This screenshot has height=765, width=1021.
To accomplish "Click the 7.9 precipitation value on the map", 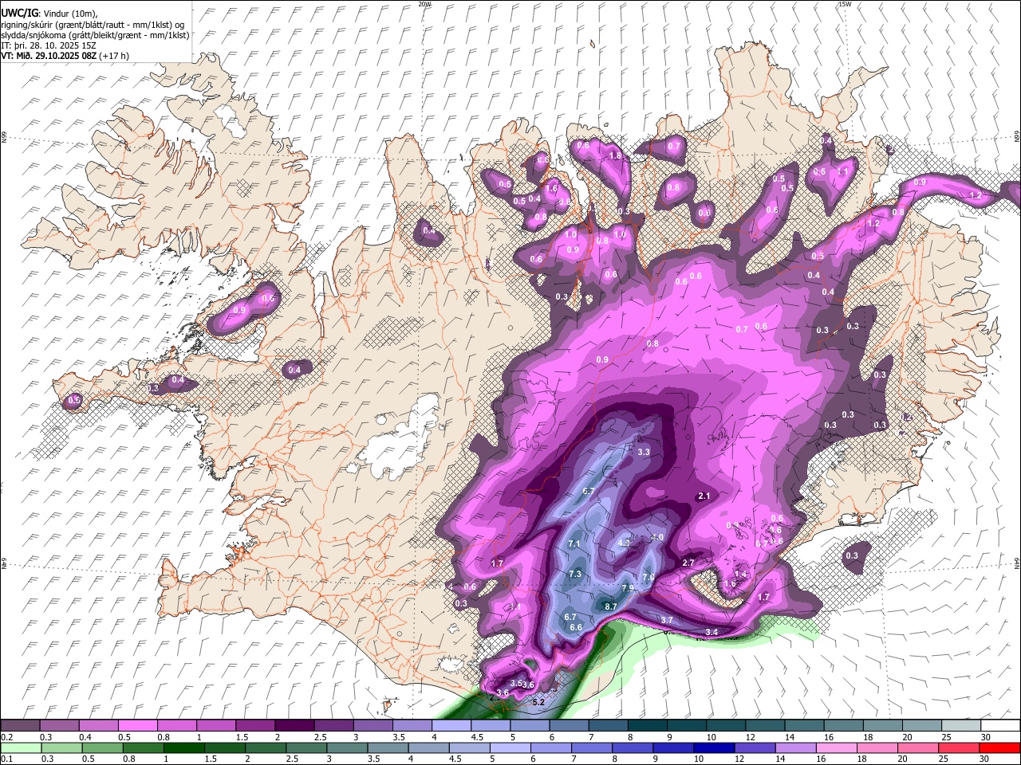I will tap(628, 588).
